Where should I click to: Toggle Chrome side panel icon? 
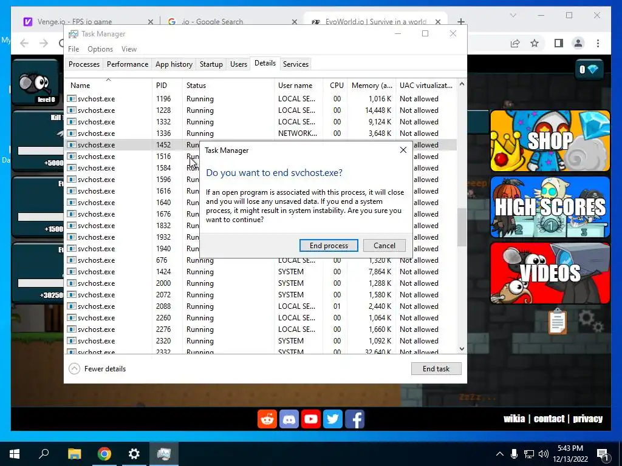tap(559, 43)
